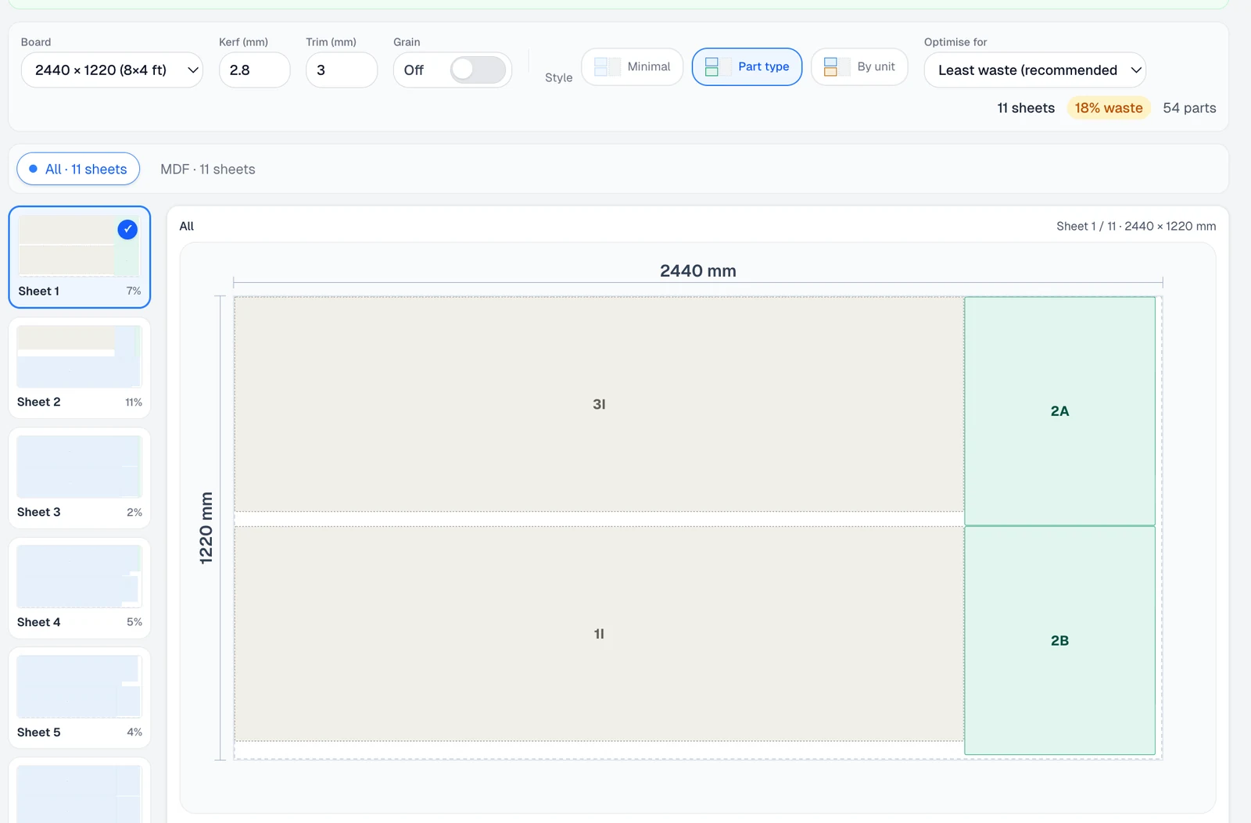Switch to the MDF · 11 sheets tab
The height and width of the screenshot is (823, 1251).
[208, 169]
